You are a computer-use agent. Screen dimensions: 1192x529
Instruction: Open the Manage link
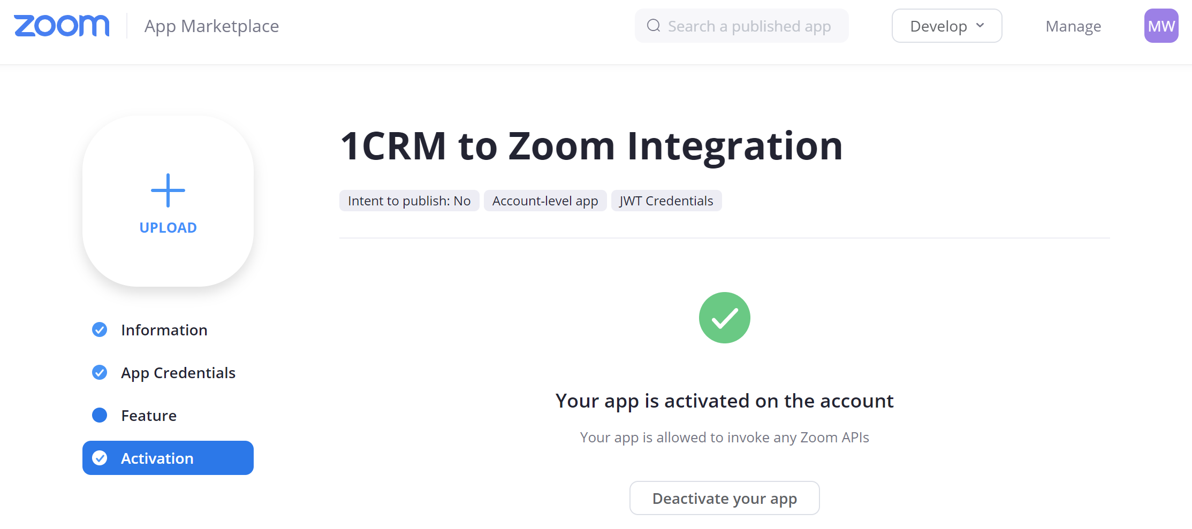tap(1073, 26)
